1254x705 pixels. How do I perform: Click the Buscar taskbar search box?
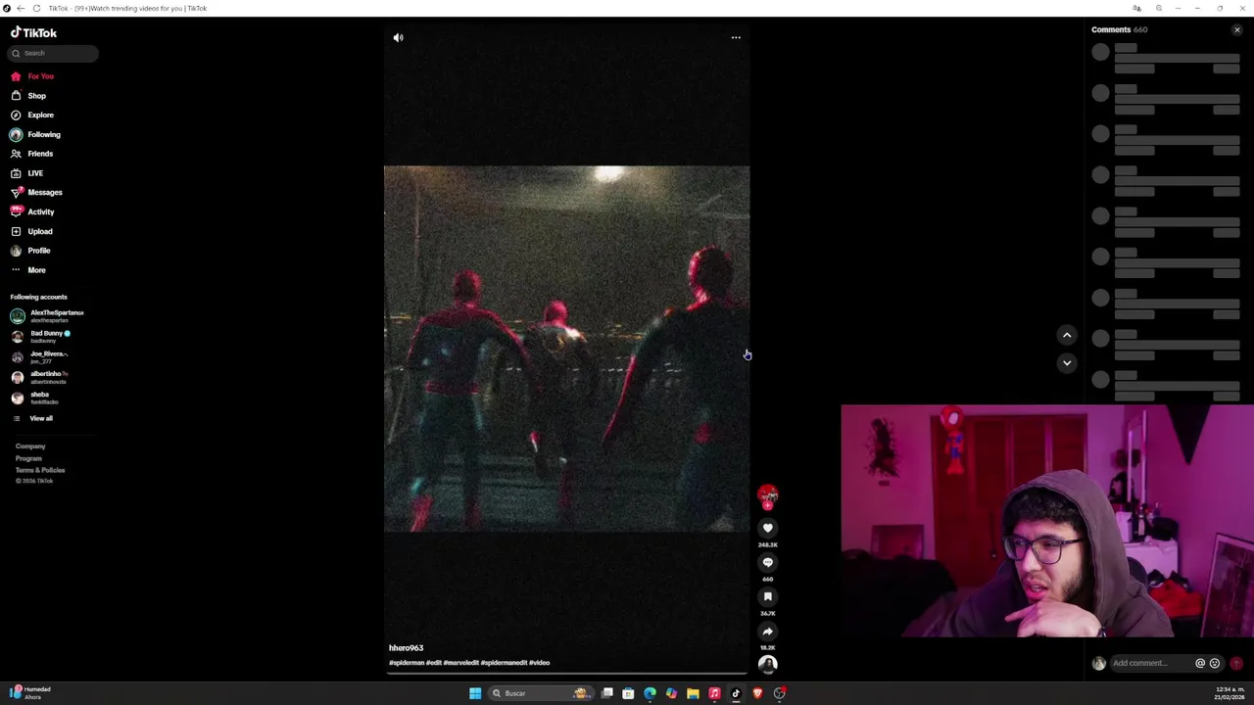point(539,693)
